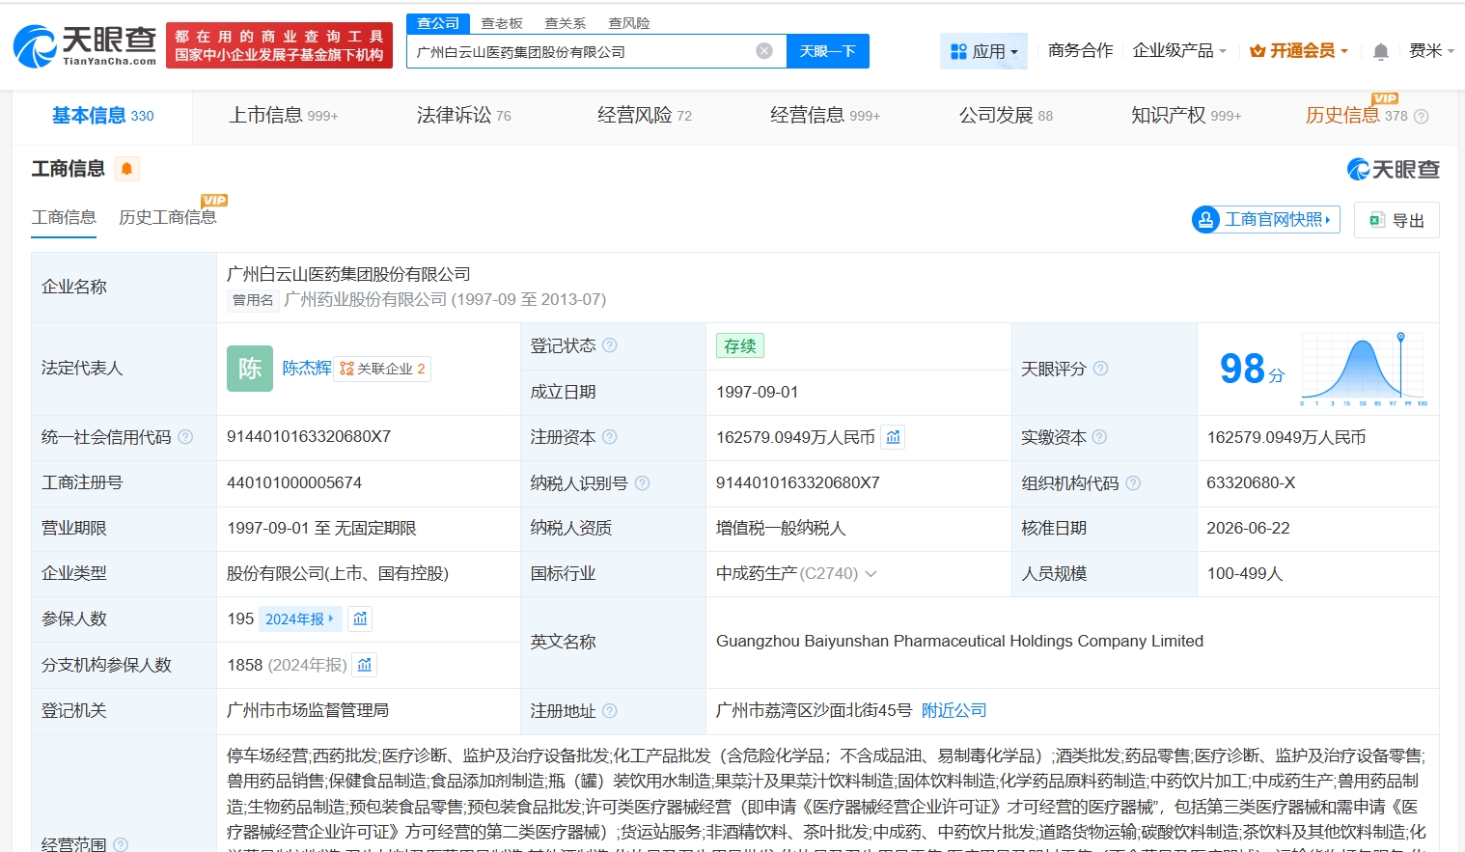
Task: Click the help icon next to 纳税人识别号
Action: [x=642, y=483]
